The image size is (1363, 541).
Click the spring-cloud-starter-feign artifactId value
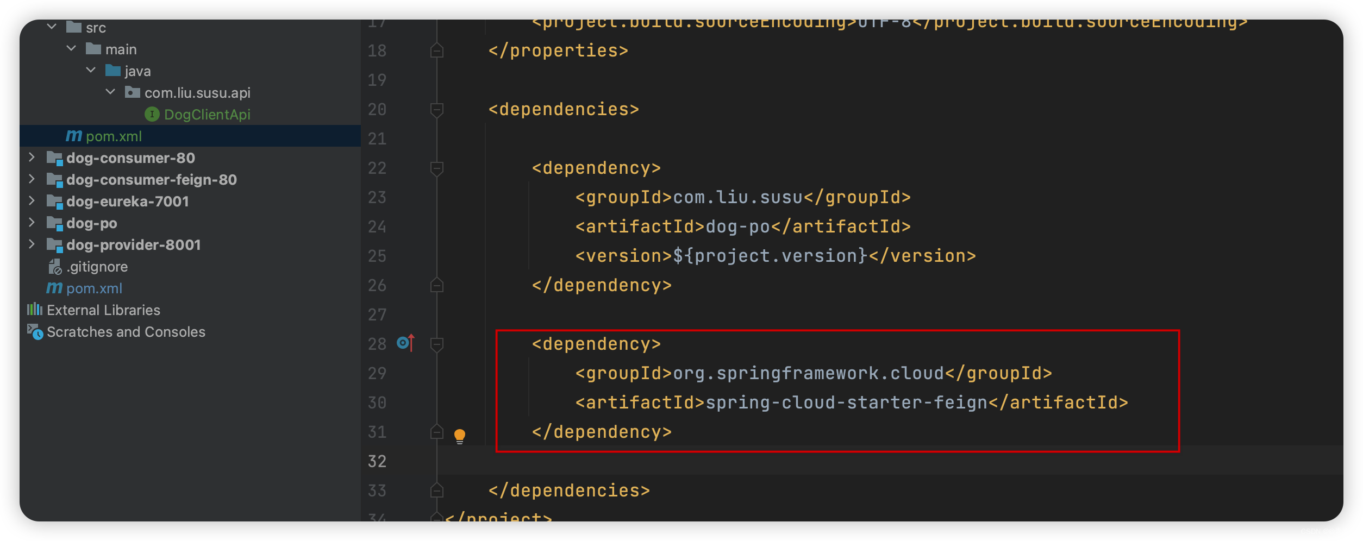(x=847, y=402)
